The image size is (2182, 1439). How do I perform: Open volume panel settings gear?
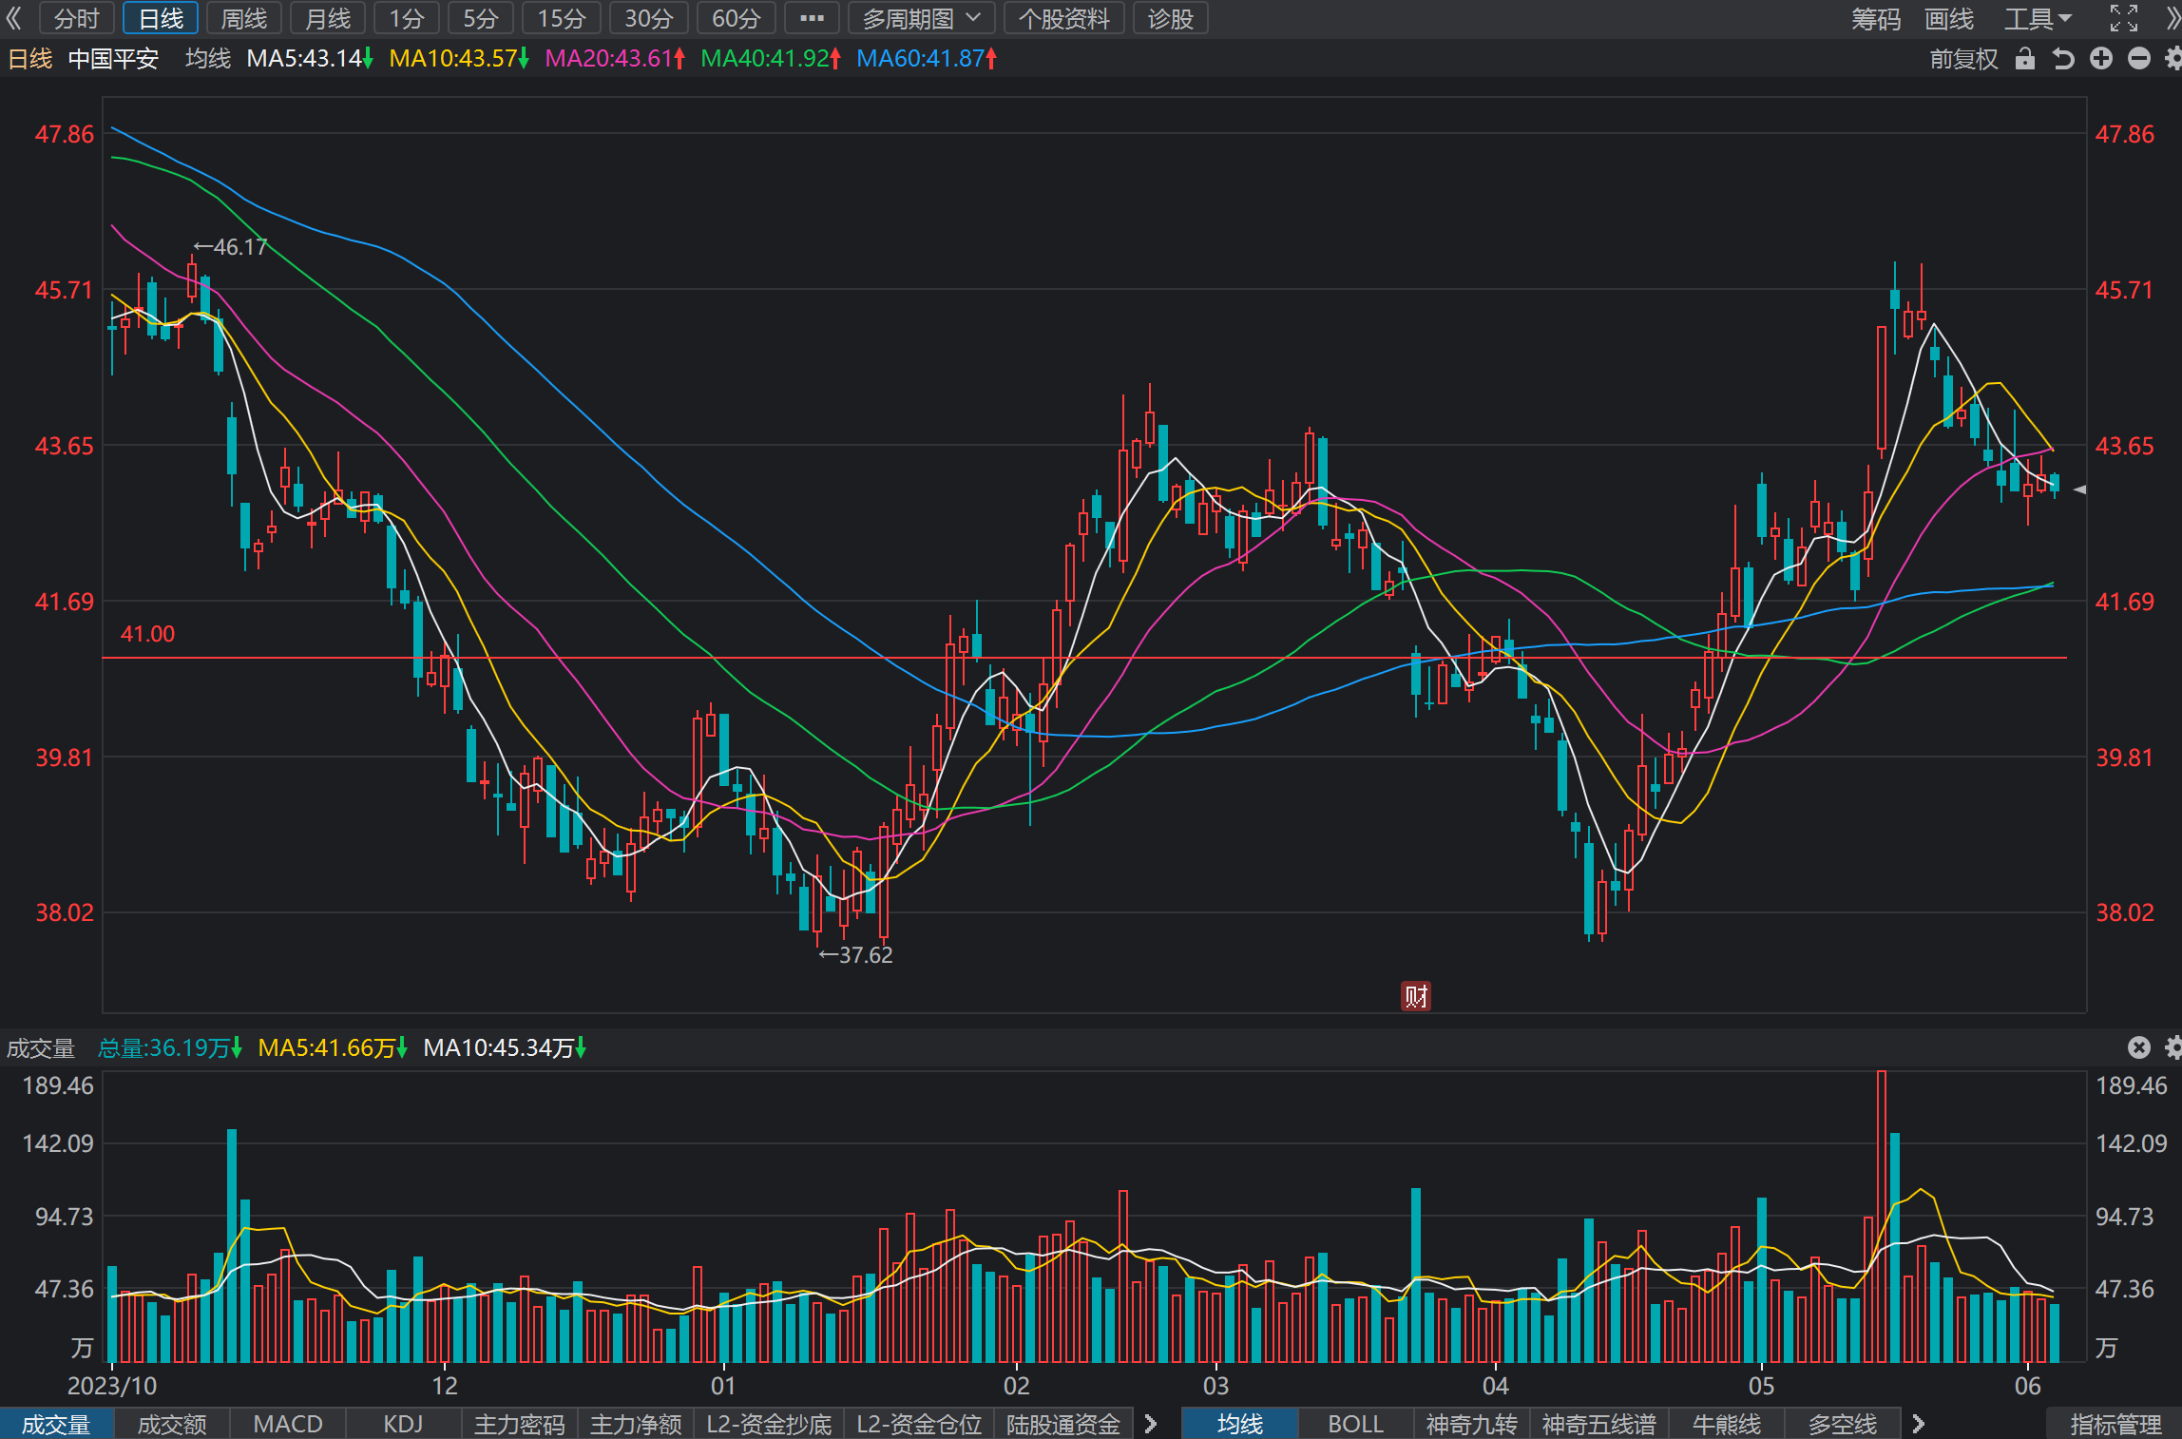[2172, 1047]
